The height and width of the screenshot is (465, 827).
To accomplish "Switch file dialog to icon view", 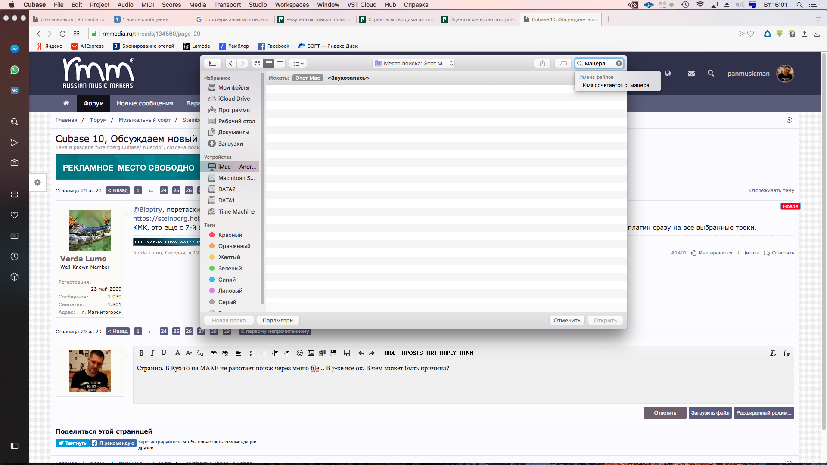I will 258,63.
